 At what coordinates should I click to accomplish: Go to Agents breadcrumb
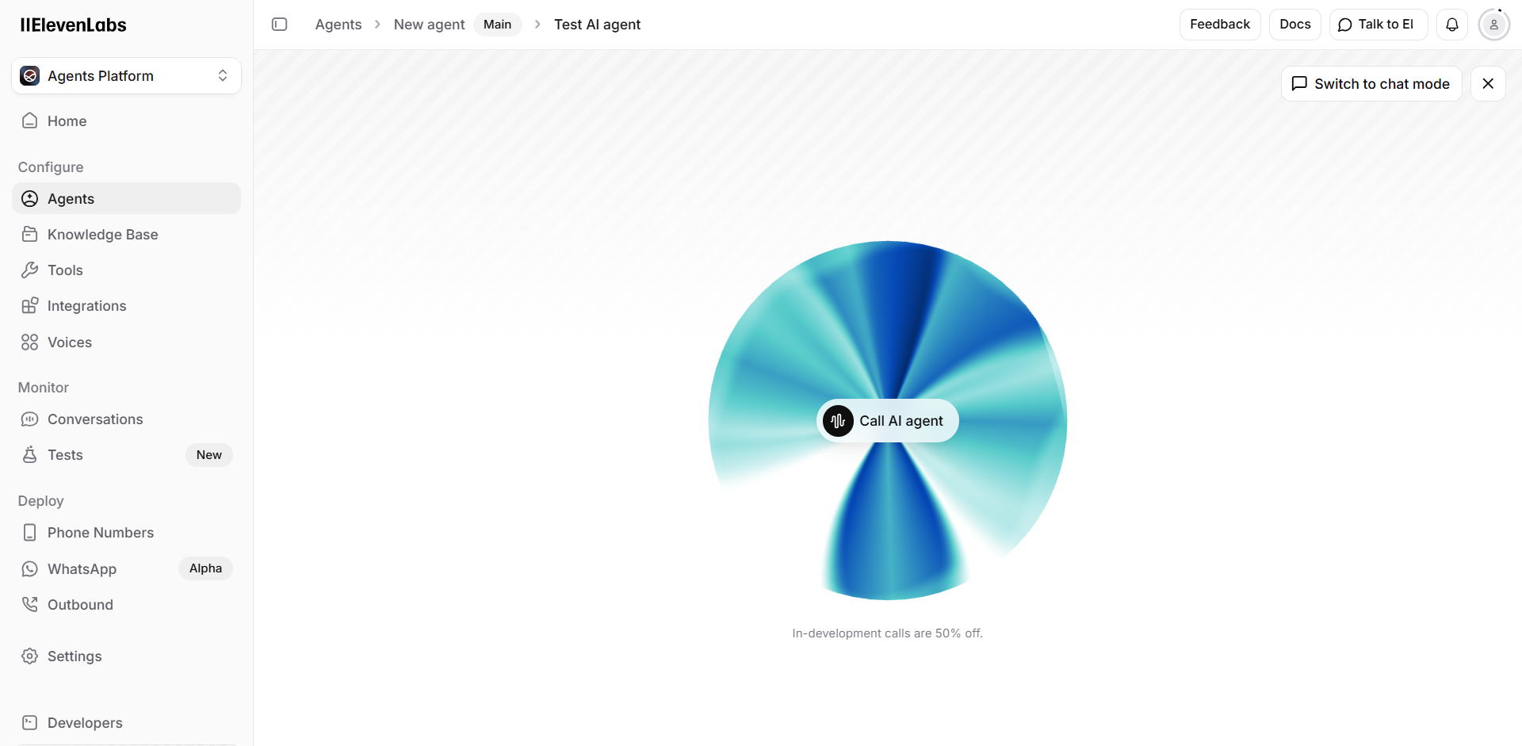(x=338, y=25)
